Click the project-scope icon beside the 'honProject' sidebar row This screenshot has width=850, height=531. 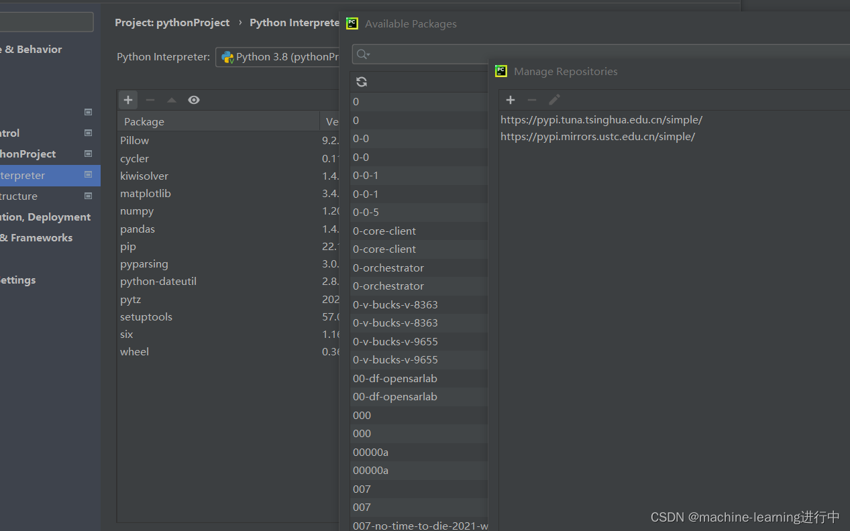(x=88, y=154)
